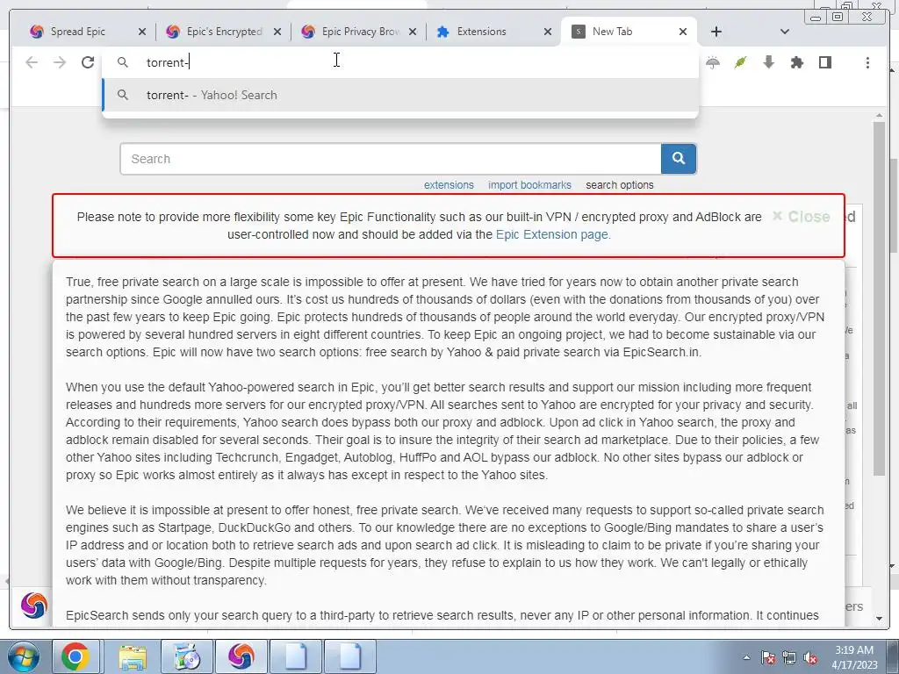This screenshot has width=899, height=674.
Task: Open the extensions link below search
Action: coord(449,185)
